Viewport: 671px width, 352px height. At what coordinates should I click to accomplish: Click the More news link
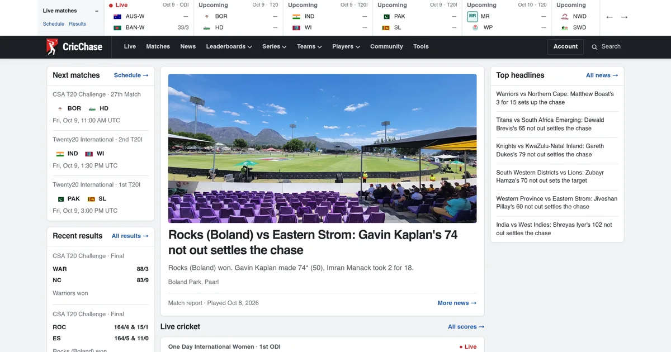click(x=457, y=303)
